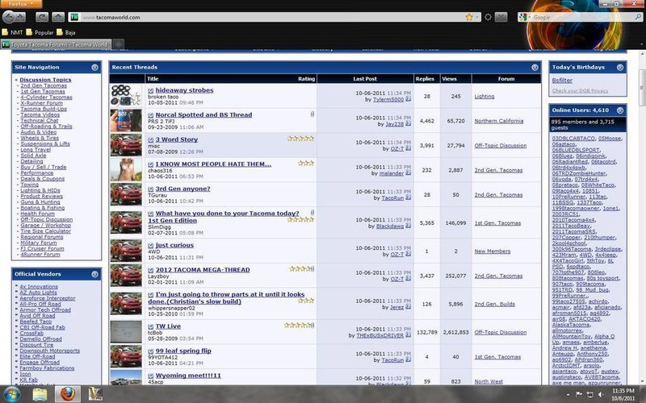Sort threads by the Replies column header
The image size is (646, 403).
(x=425, y=78)
